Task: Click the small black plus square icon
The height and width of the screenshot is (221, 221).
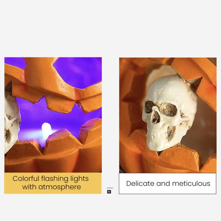Action: 109,192
